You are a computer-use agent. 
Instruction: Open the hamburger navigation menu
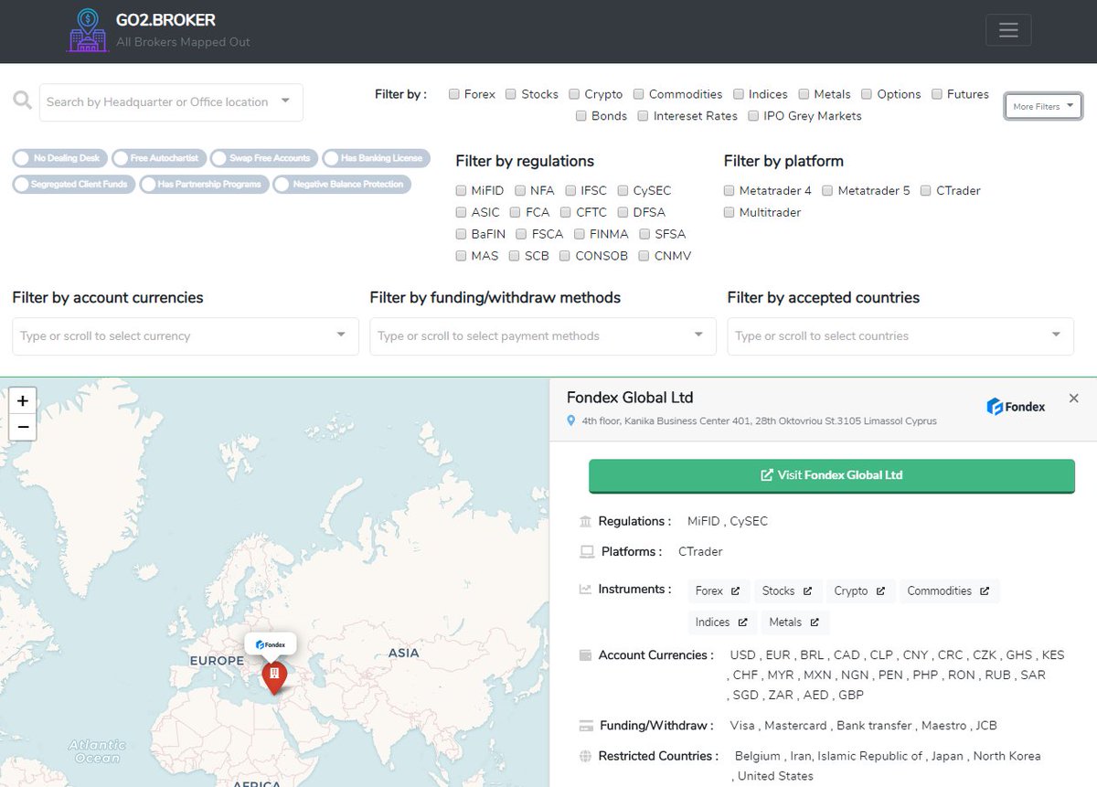(1008, 30)
